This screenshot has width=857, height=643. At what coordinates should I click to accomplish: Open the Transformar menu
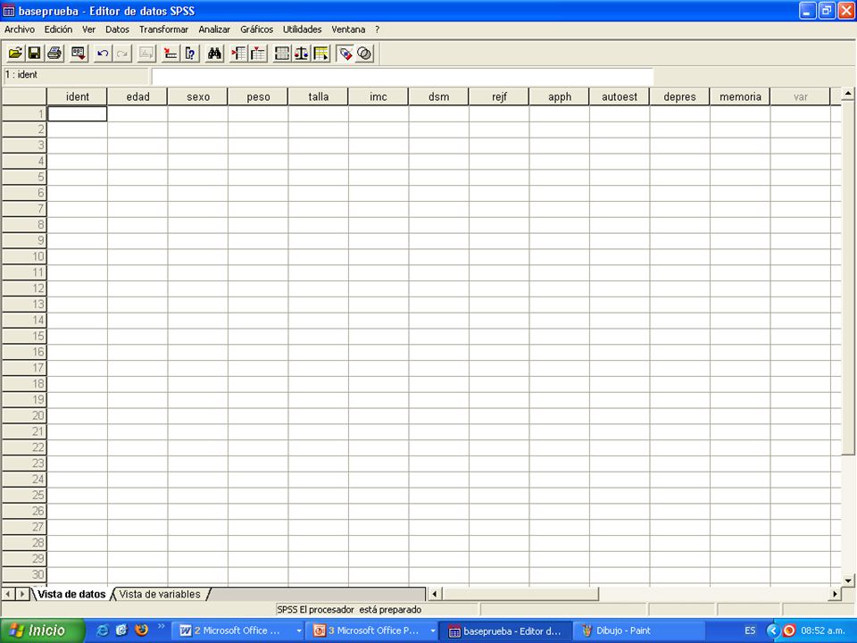[163, 29]
